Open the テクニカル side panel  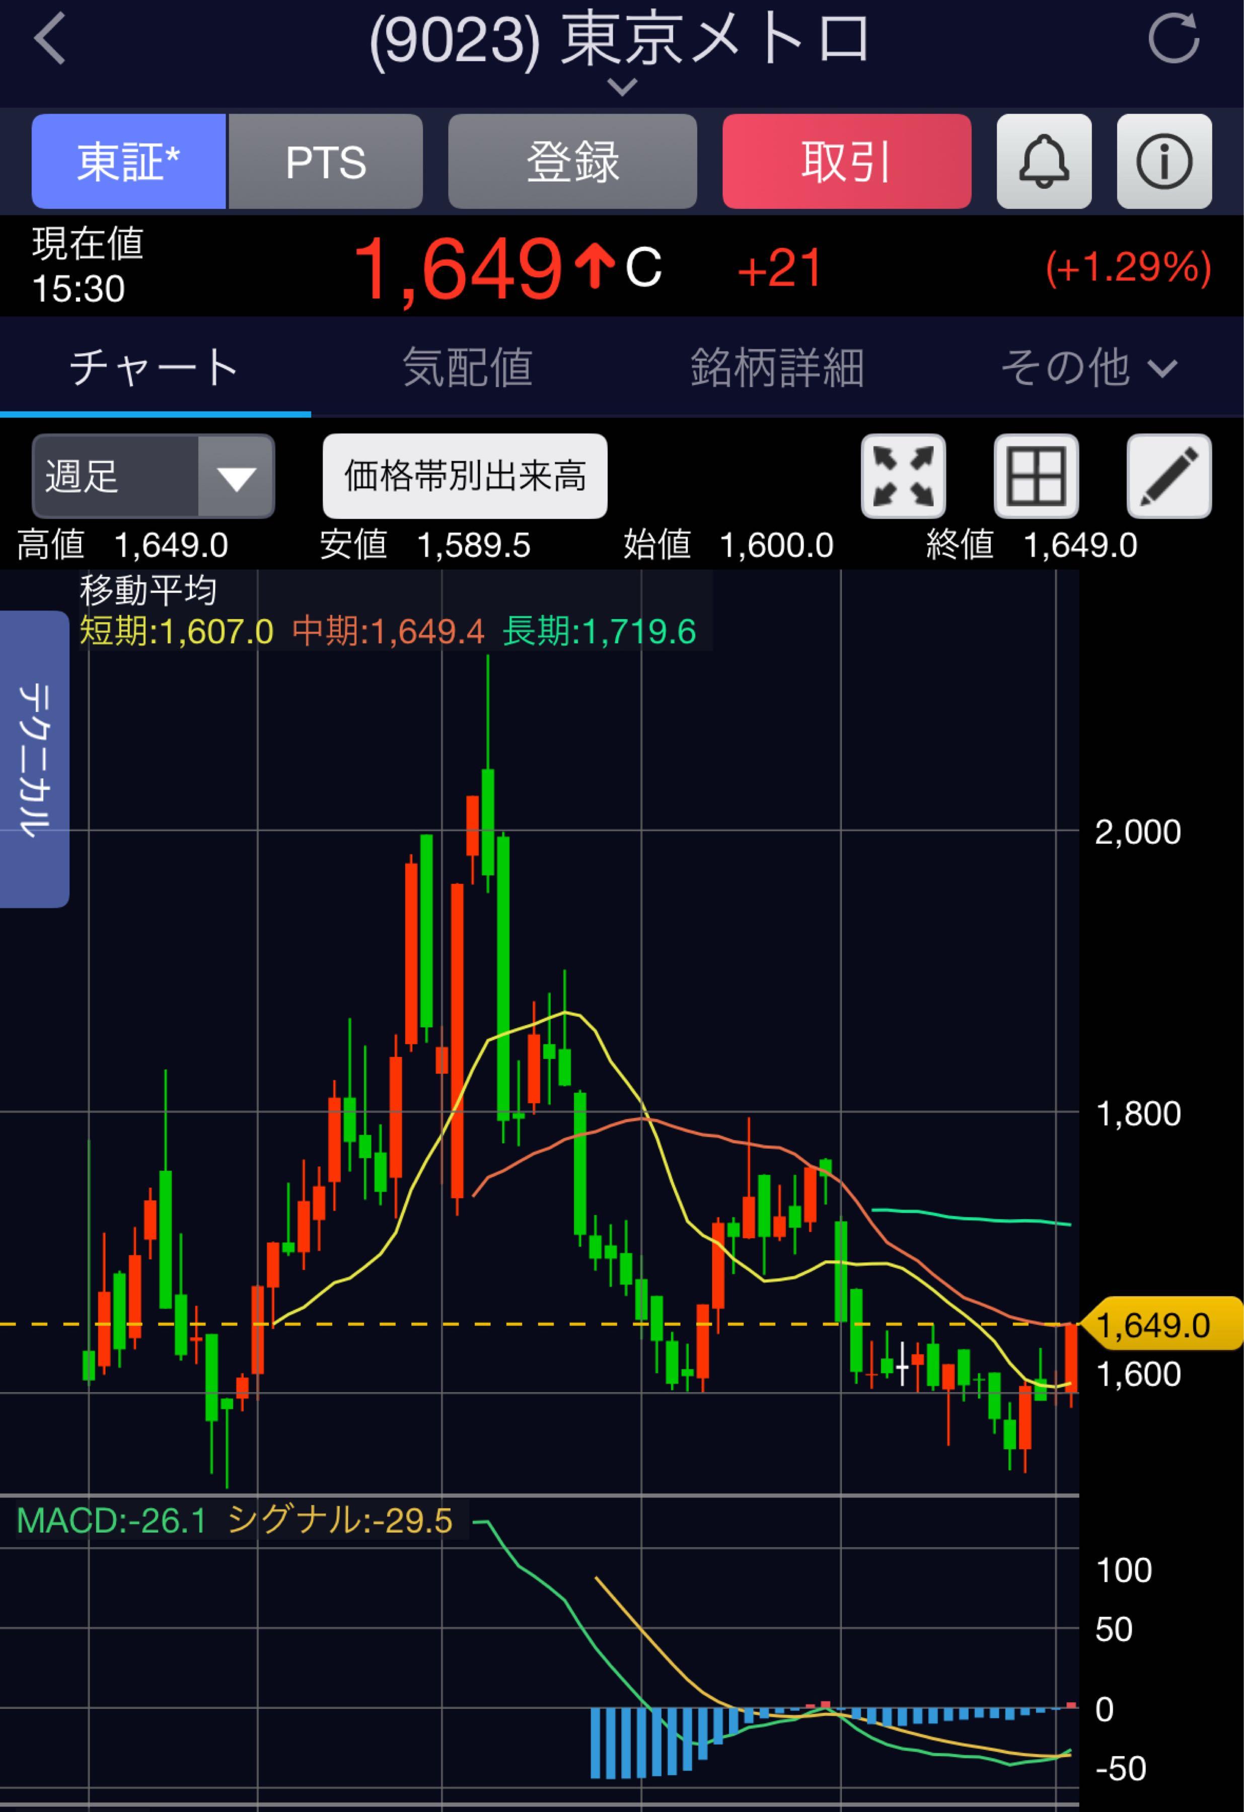click(x=34, y=759)
